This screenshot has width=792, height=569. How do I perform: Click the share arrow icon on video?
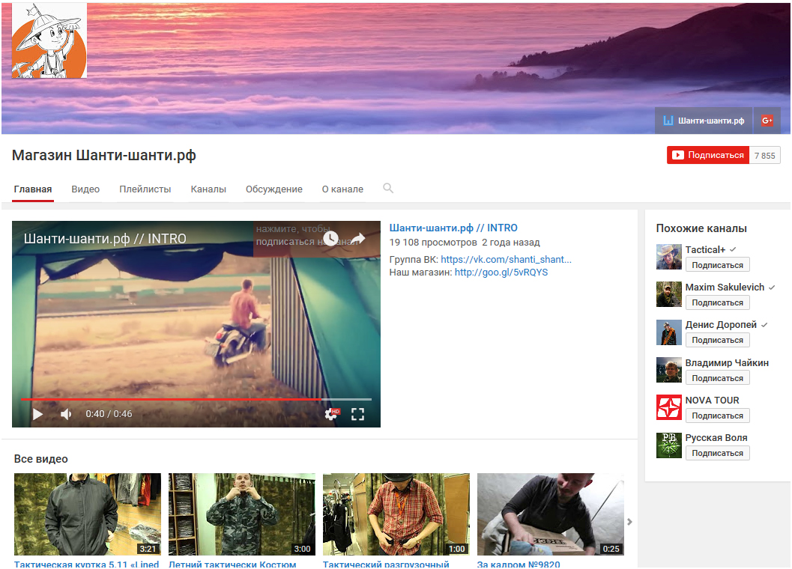pos(358,238)
